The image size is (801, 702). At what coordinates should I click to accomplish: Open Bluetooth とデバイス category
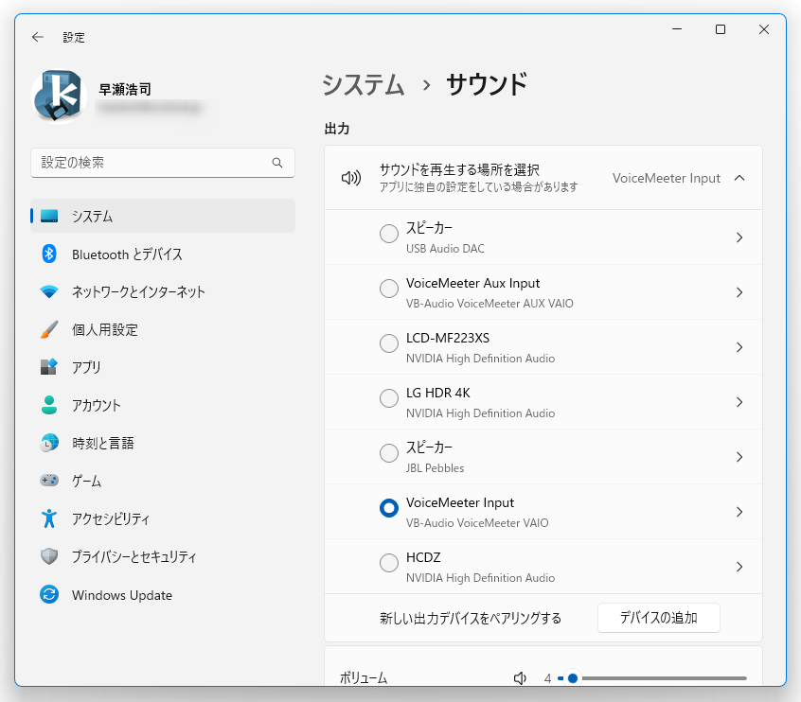point(163,254)
